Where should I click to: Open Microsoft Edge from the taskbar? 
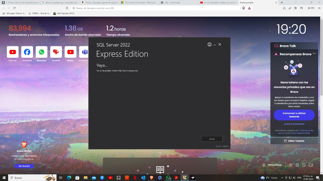click(69, 178)
